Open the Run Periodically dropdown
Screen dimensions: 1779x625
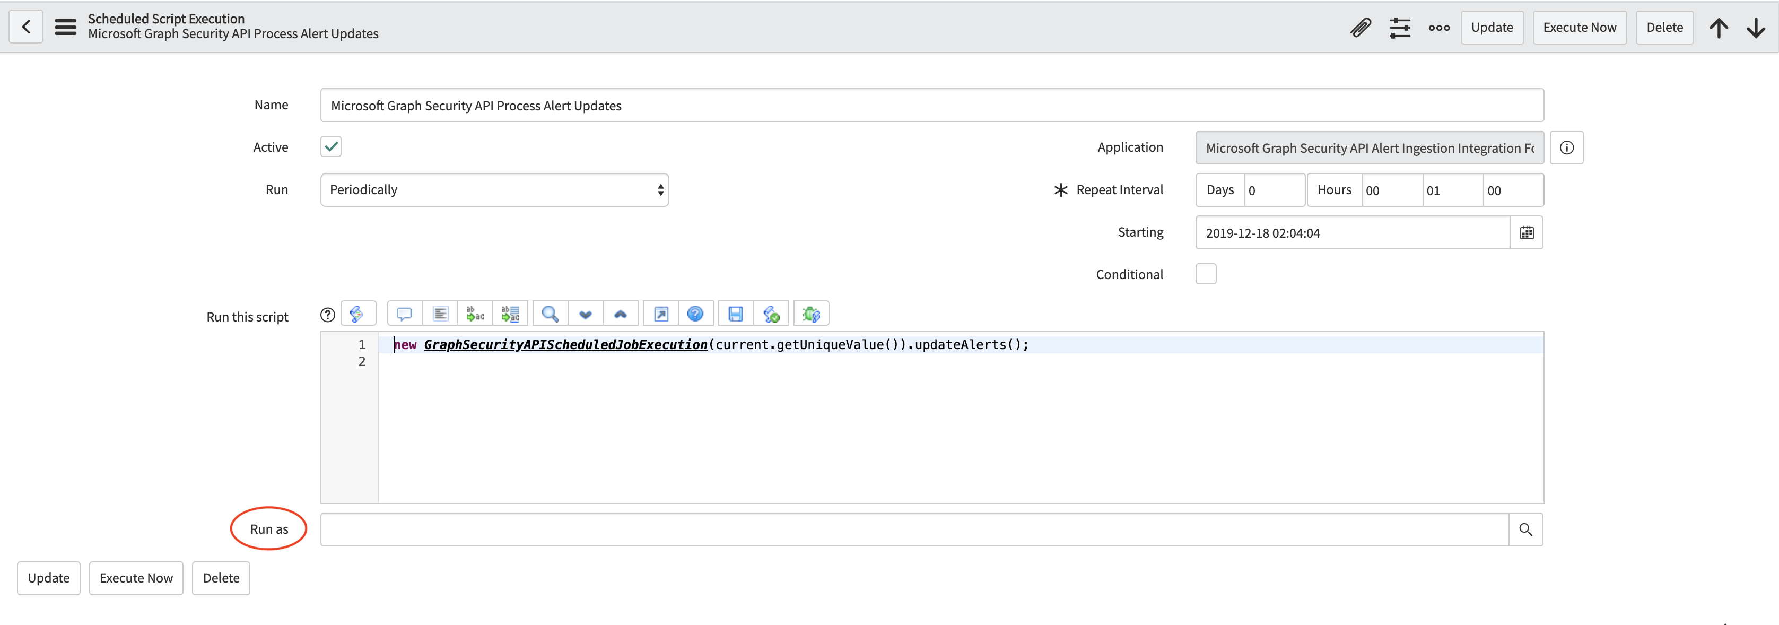tap(494, 190)
